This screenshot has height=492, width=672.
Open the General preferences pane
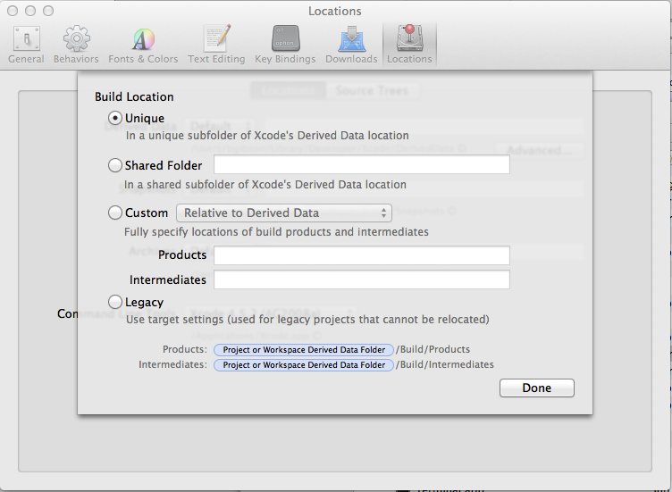[26, 44]
